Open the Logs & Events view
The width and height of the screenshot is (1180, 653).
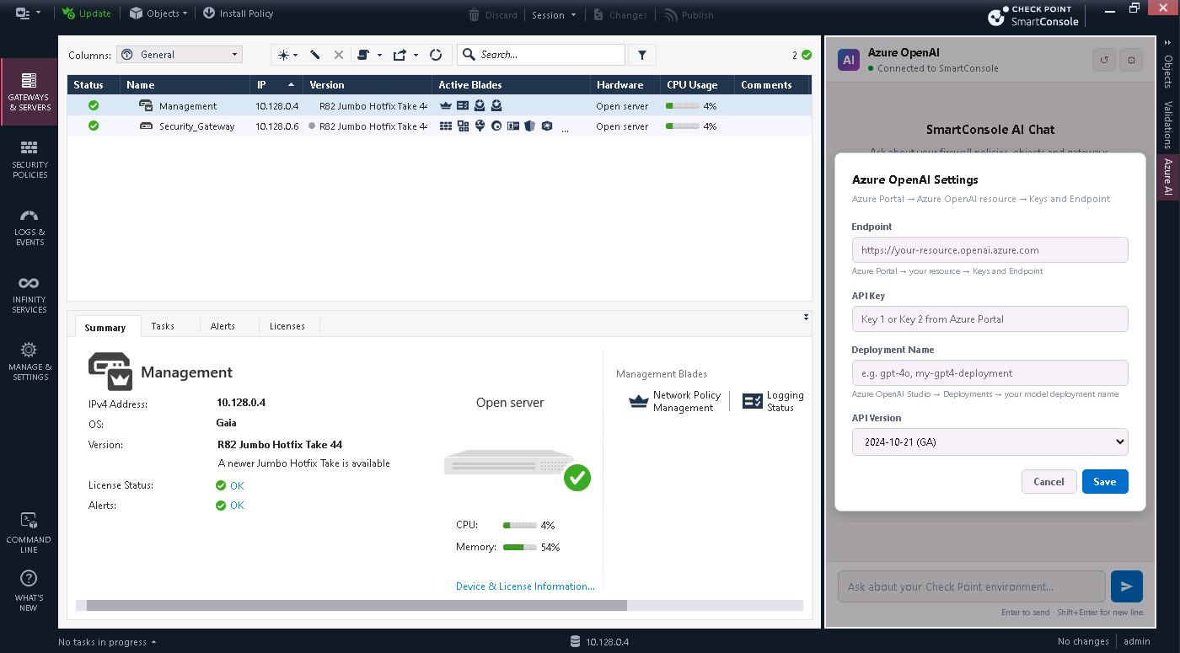[x=29, y=227]
